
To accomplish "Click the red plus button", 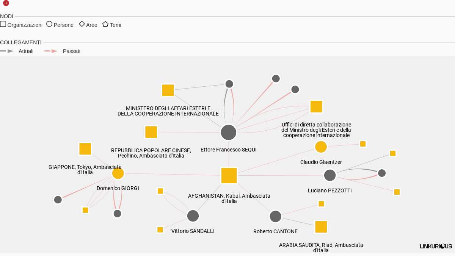I will tap(6, 3).
